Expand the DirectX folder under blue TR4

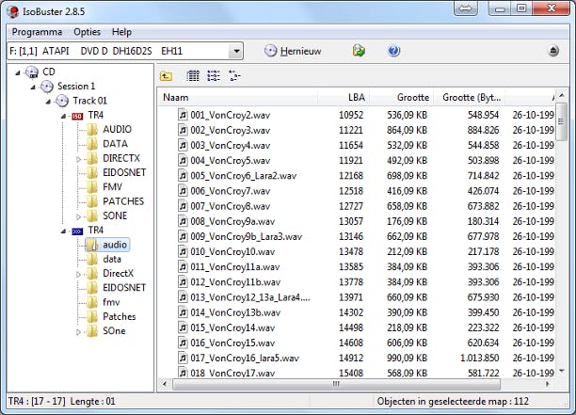tap(78, 275)
